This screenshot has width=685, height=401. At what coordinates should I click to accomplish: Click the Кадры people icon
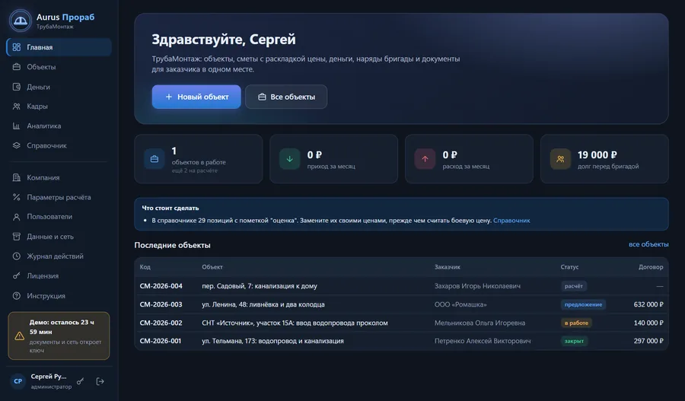click(x=17, y=107)
